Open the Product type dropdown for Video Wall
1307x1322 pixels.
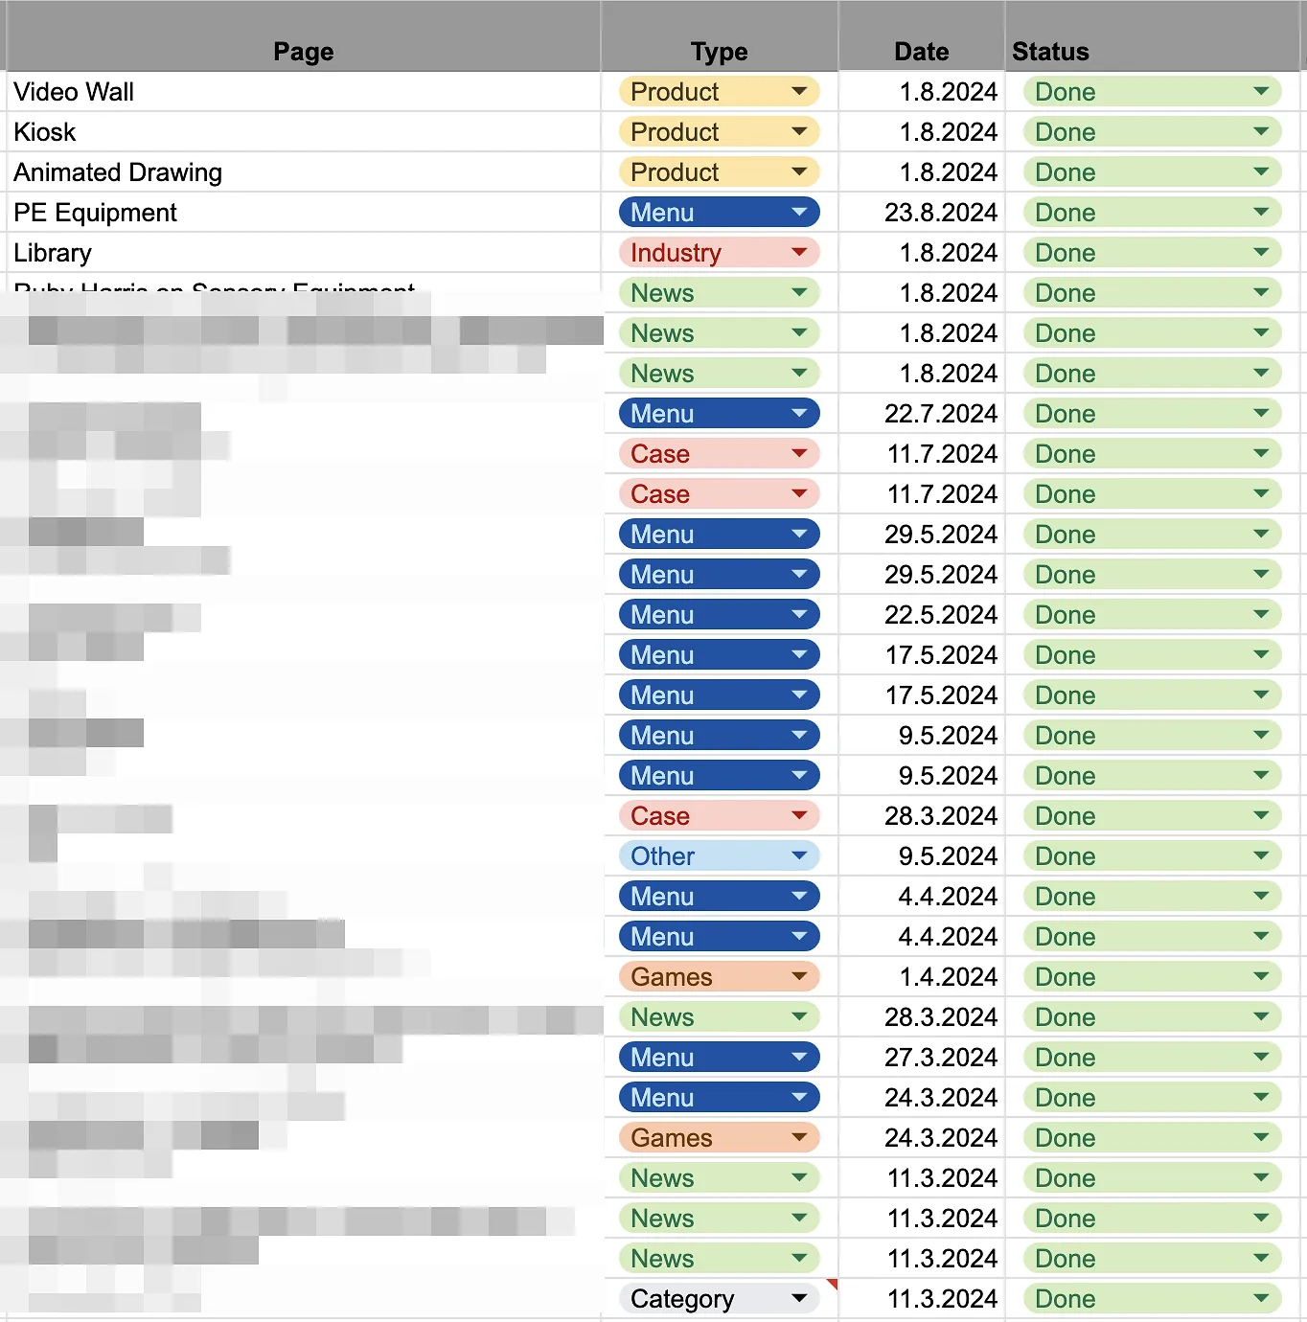click(801, 92)
